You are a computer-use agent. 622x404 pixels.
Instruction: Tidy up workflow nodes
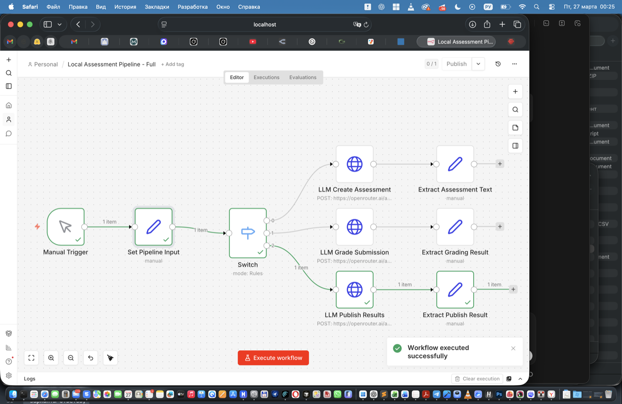pyautogui.click(x=110, y=358)
